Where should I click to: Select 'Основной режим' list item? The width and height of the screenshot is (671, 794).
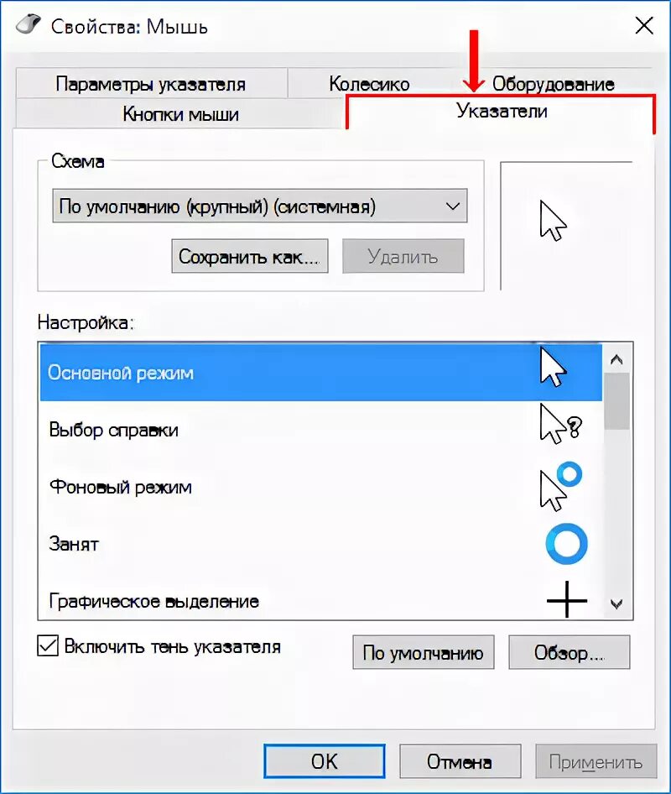(321, 373)
